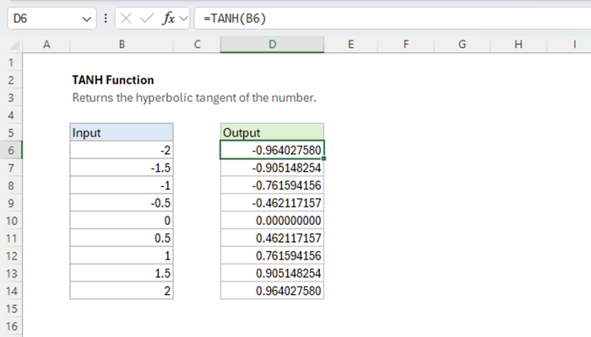Select input cell with value 1.5 in row 13
This screenshot has width=591, height=337.
[122, 274]
